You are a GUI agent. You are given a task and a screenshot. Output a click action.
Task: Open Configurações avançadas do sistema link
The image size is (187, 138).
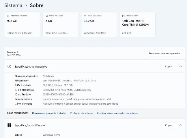[117, 113]
